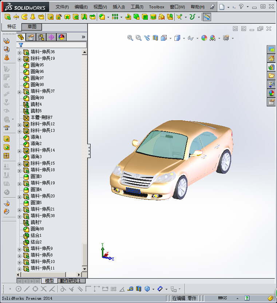Click the MMGS unit system in status bar
Image resolution: width=277 pixels, height=303 pixels.
[222, 298]
